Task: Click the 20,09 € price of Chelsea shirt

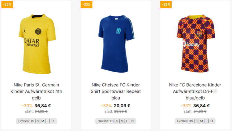Action: click(122, 106)
